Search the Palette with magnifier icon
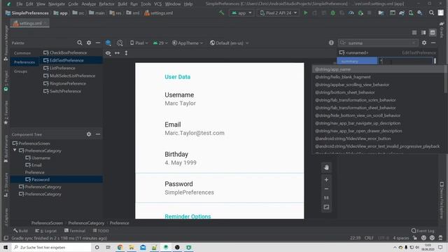This screenshot has height=252, width=448. [80, 43]
